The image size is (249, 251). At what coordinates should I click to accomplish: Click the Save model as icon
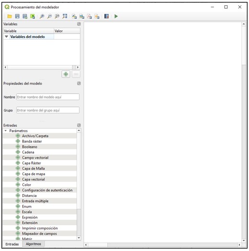pos(25,16)
